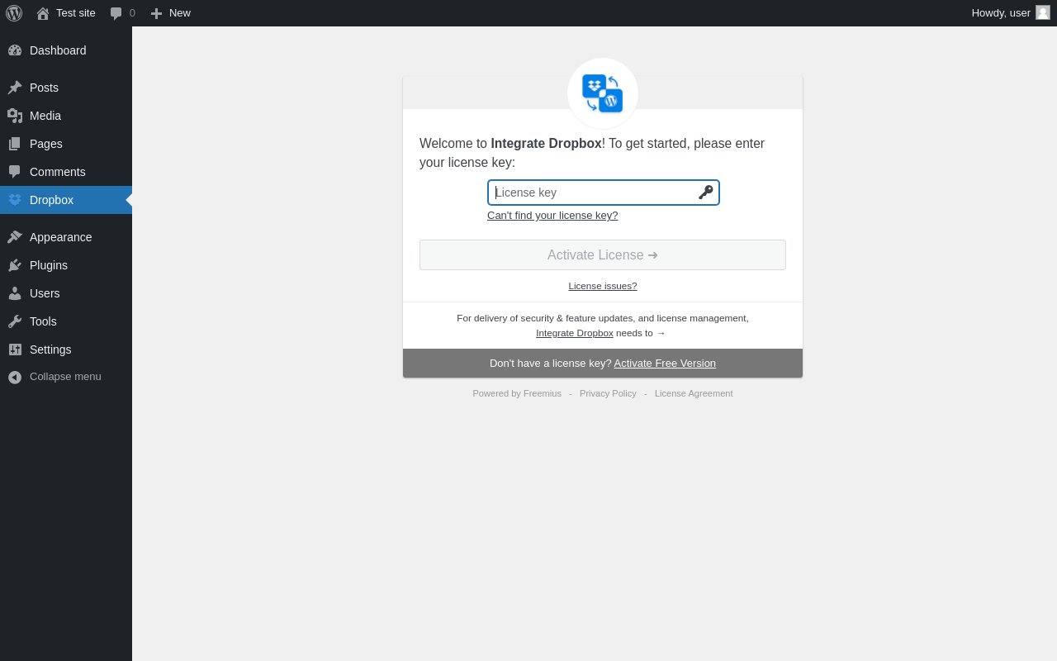Open the New content menu
The image size is (1057, 661).
pos(170,13)
